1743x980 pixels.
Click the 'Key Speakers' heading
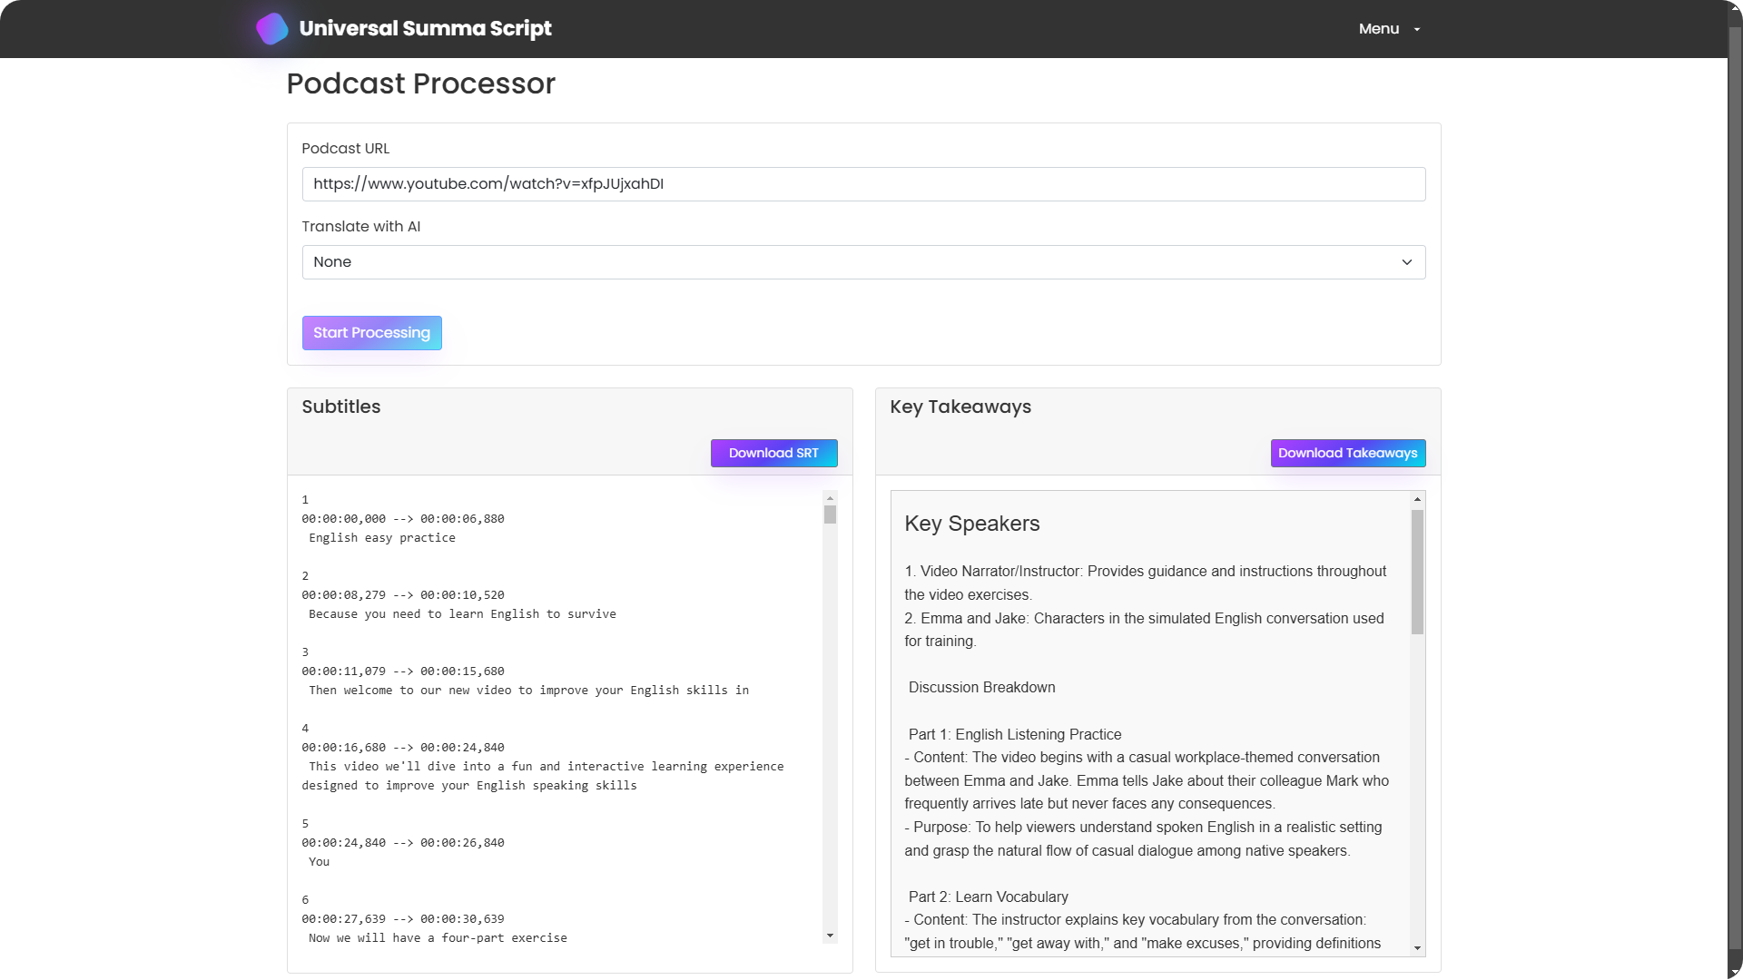[972, 524]
